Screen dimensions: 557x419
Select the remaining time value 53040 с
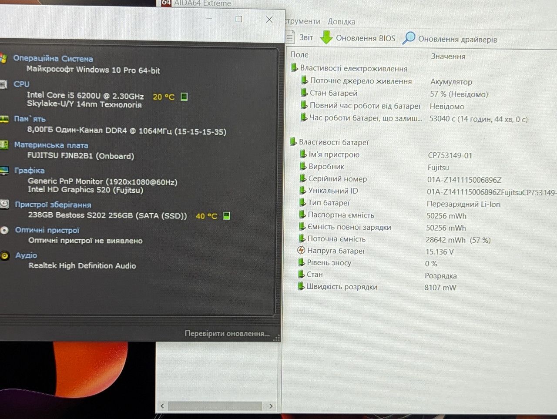[x=478, y=119]
